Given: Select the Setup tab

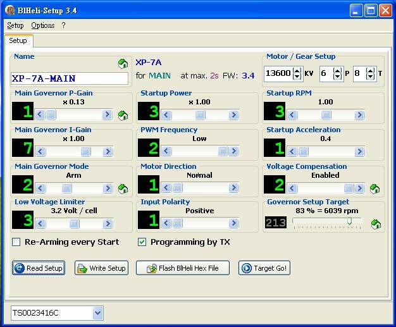Looking at the screenshot, I should [18, 40].
